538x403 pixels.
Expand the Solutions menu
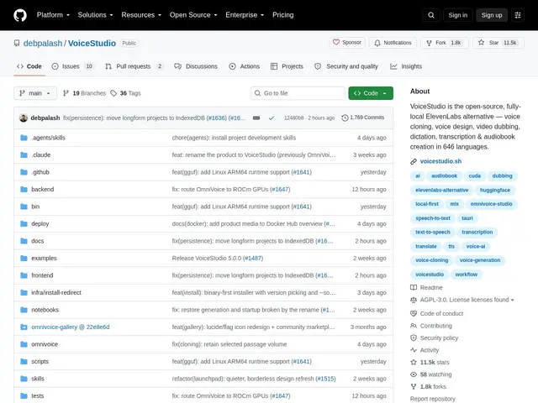(x=95, y=15)
